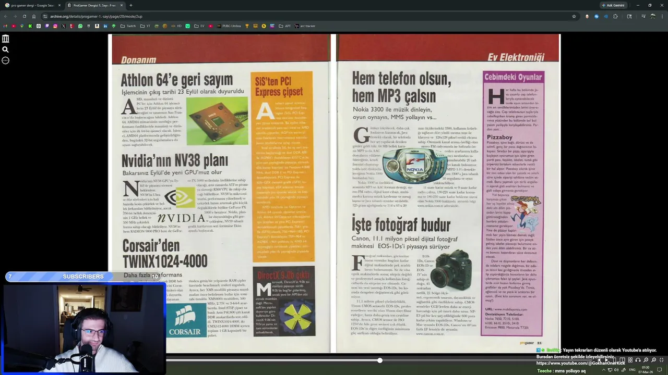Open the ENG language indicator
Image resolution: width=668 pixels, height=375 pixels.
click(632, 370)
